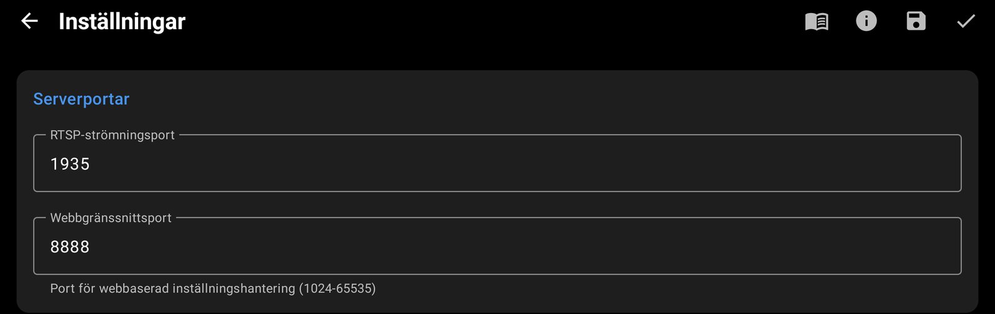995x314 pixels.
Task: Click the black header bar beside the title
Action: click(x=497, y=22)
